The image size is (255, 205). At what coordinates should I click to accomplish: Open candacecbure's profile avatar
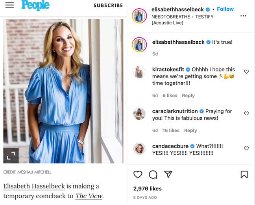click(x=139, y=149)
